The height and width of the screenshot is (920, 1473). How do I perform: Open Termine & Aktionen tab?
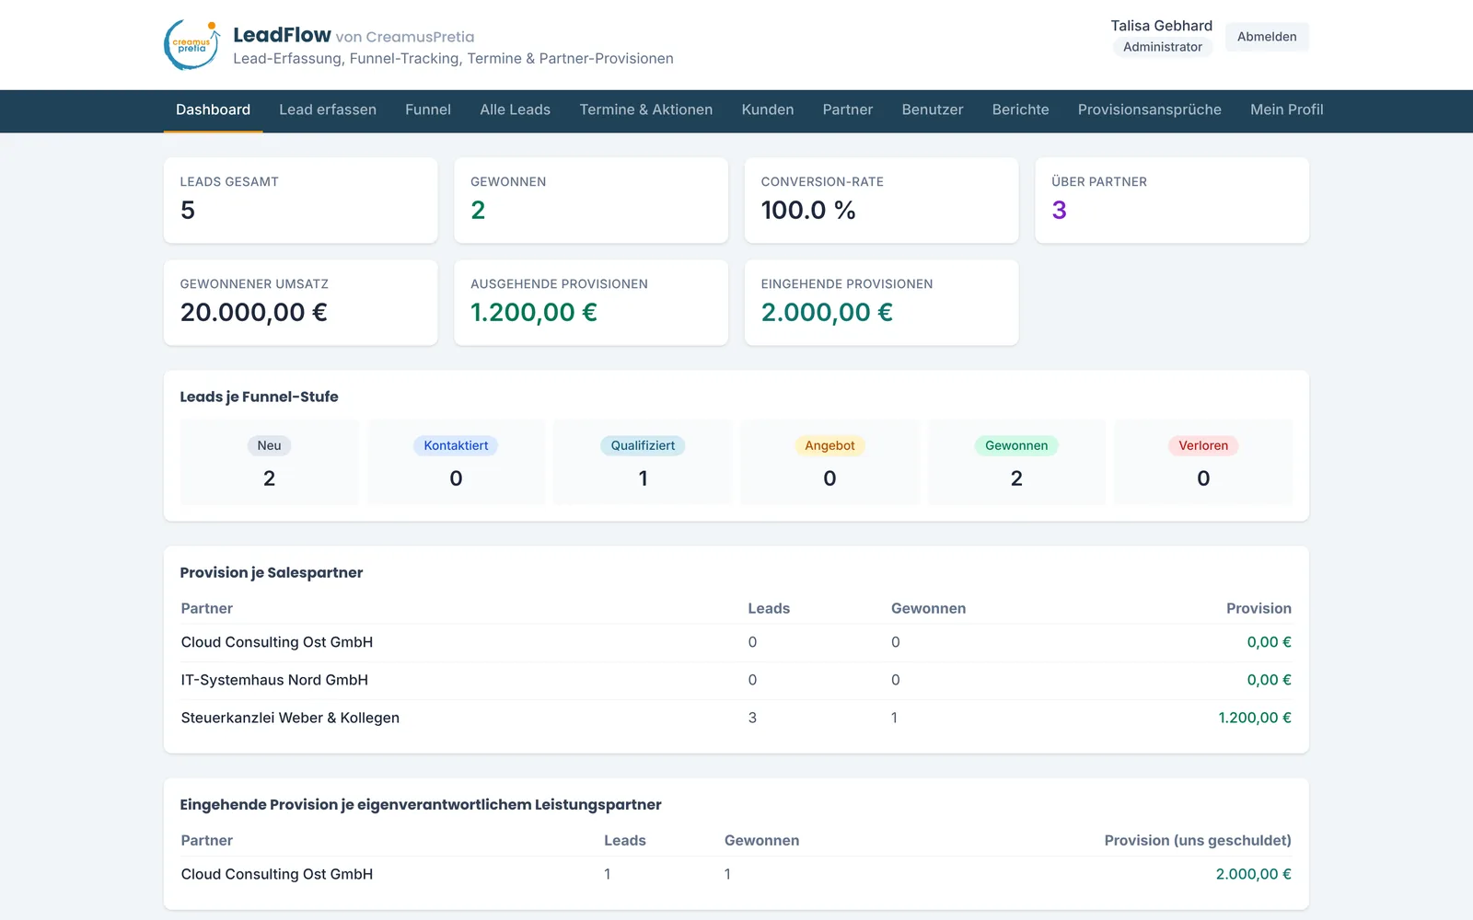coord(645,109)
